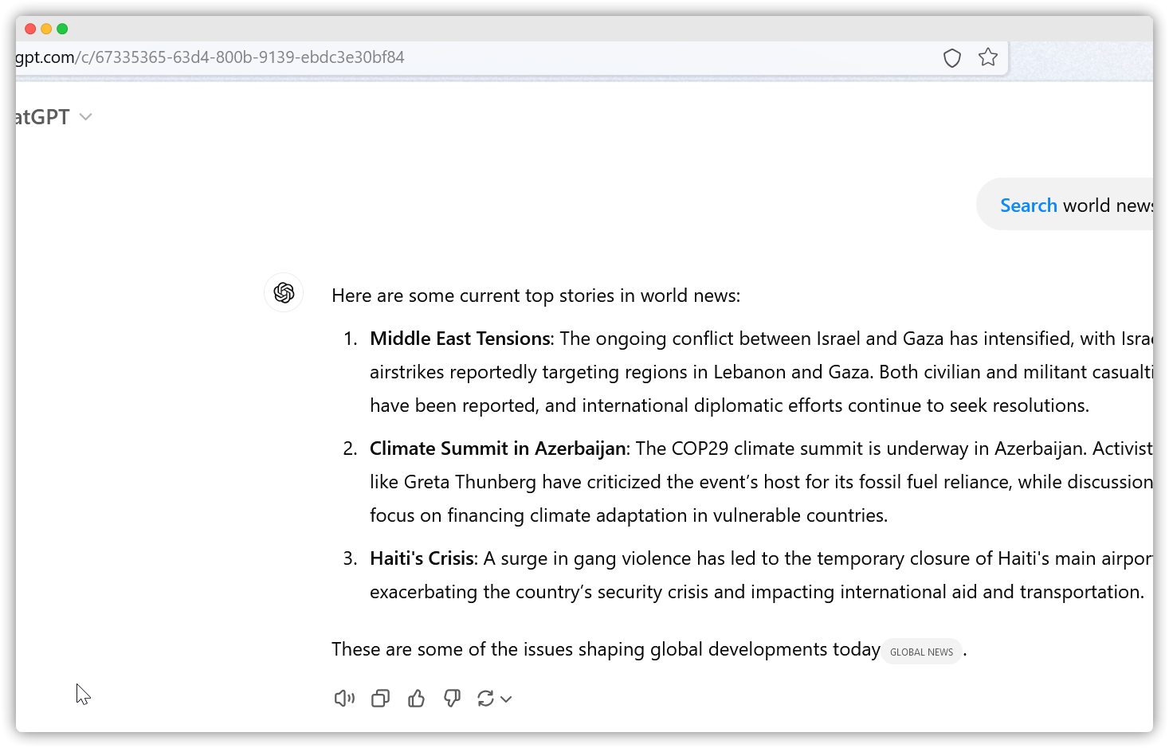Click the regenerate response arrows icon
1169x748 pixels.
pos(485,699)
